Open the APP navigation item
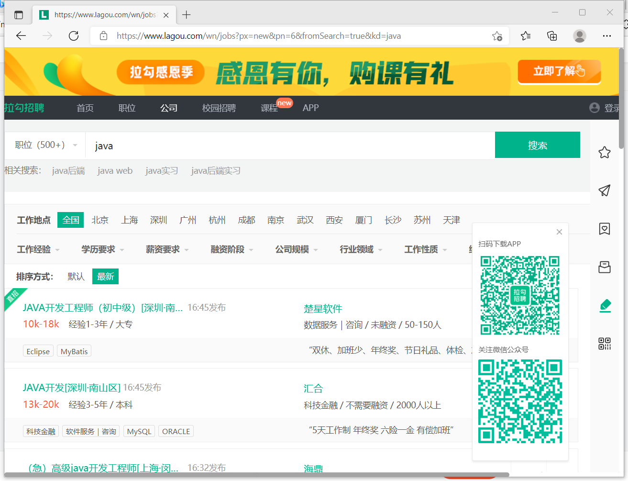Image resolution: width=628 pixels, height=481 pixels. click(x=311, y=108)
